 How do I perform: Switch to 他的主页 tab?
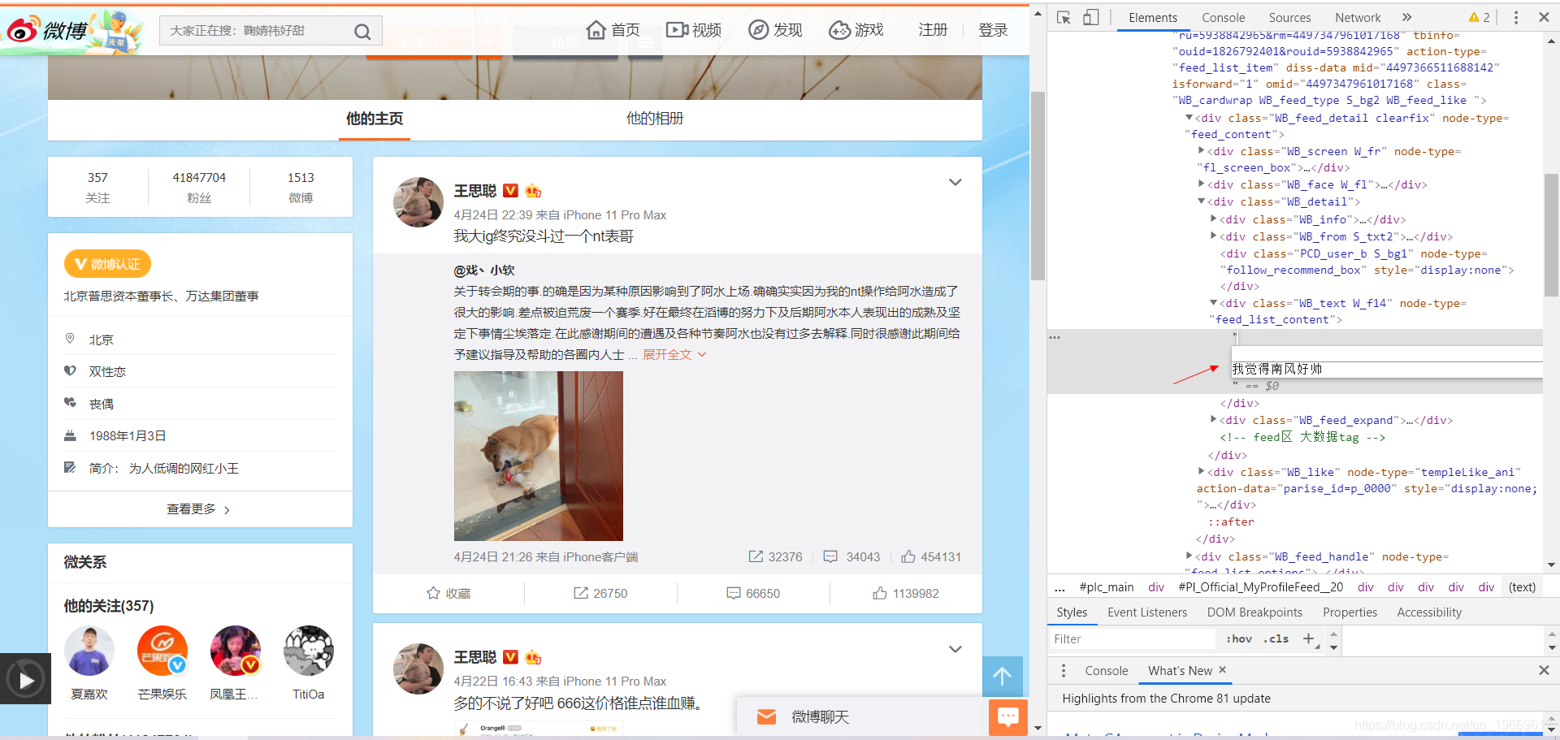(x=375, y=119)
